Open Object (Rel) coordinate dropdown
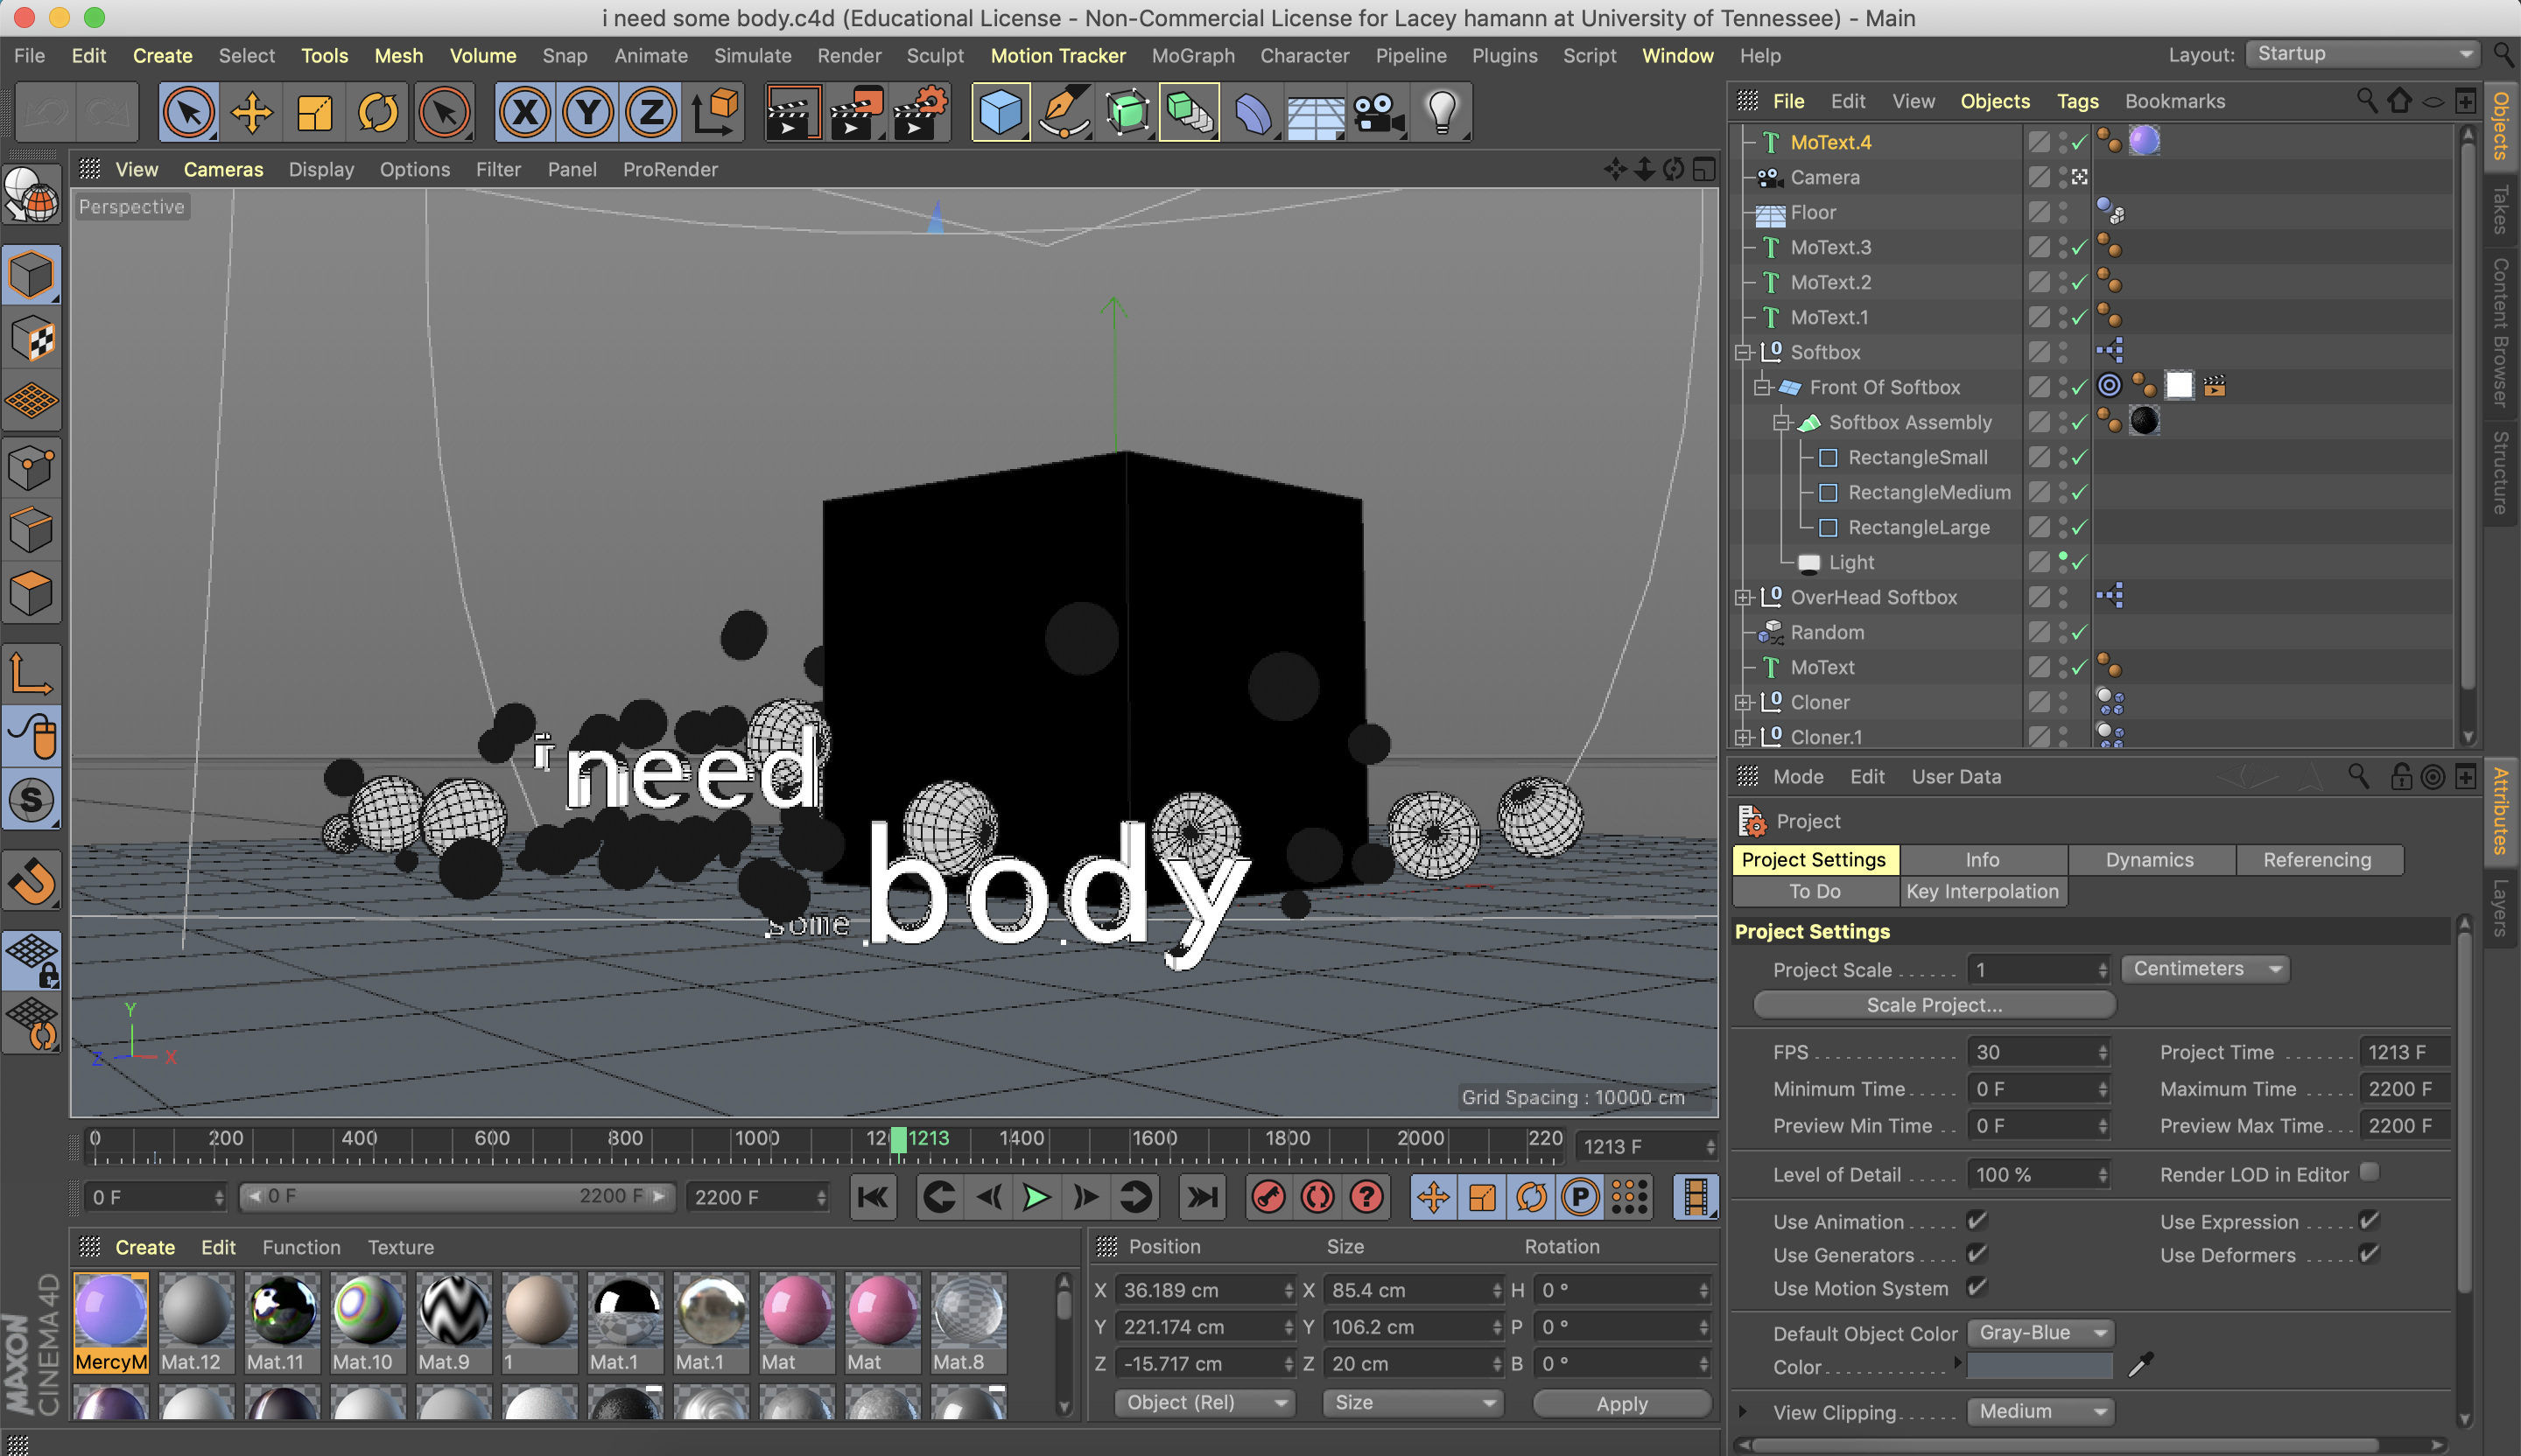2521x1456 pixels. (x=1205, y=1403)
